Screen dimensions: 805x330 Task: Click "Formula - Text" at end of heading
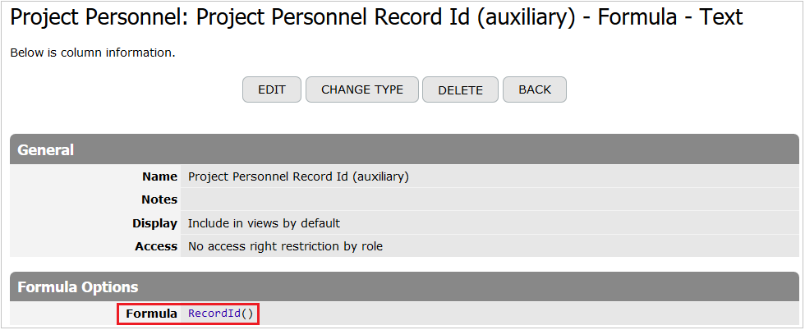669,18
